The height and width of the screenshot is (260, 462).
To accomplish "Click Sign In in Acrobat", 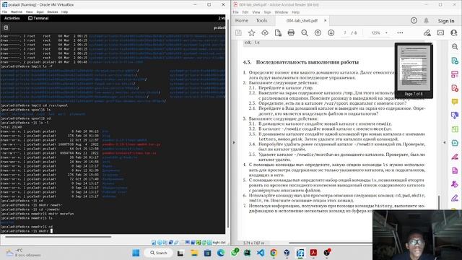I will (x=446, y=21).
